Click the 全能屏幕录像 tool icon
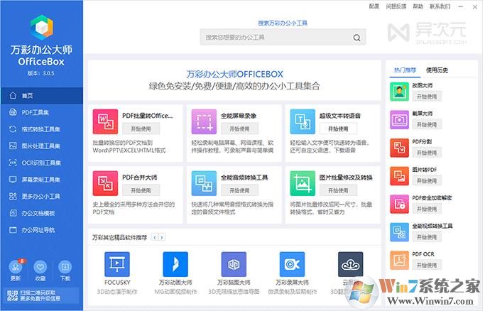 [202, 122]
